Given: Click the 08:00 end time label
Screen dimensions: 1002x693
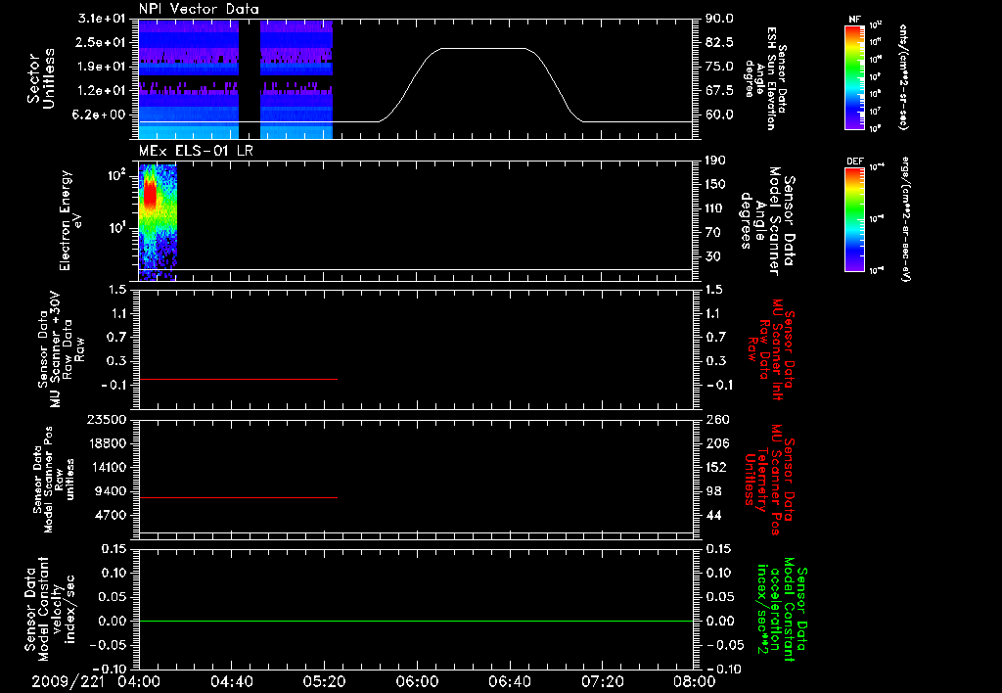Looking at the screenshot, I should point(695,681).
